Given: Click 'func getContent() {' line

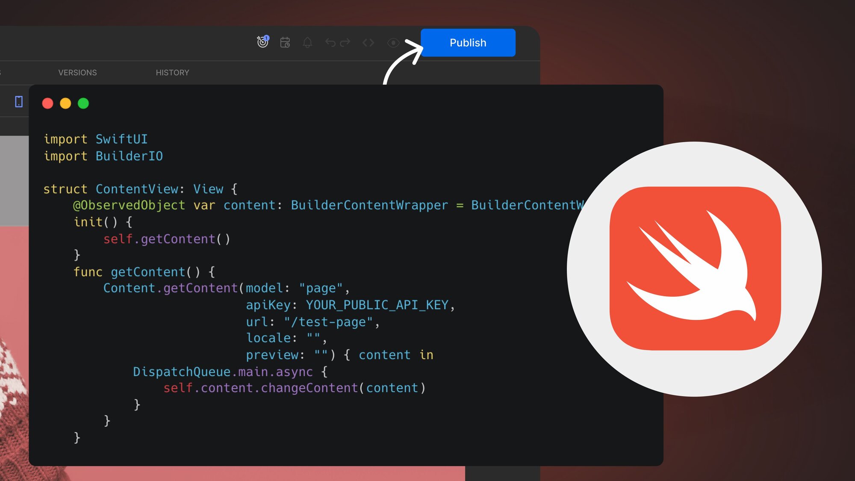Looking at the screenshot, I should pos(144,272).
